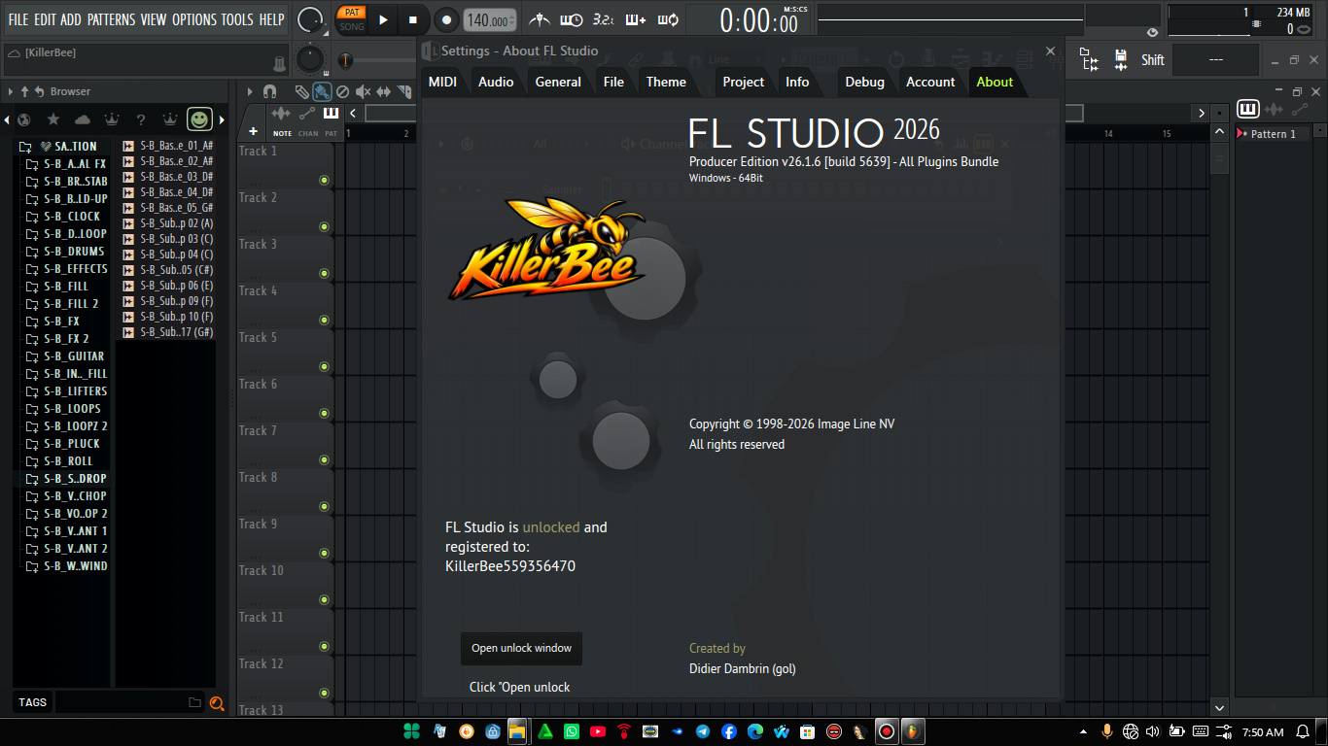Toggle wait for input before recording icon
The width and height of the screenshot is (1328, 746).
pyautogui.click(x=572, y=19)
